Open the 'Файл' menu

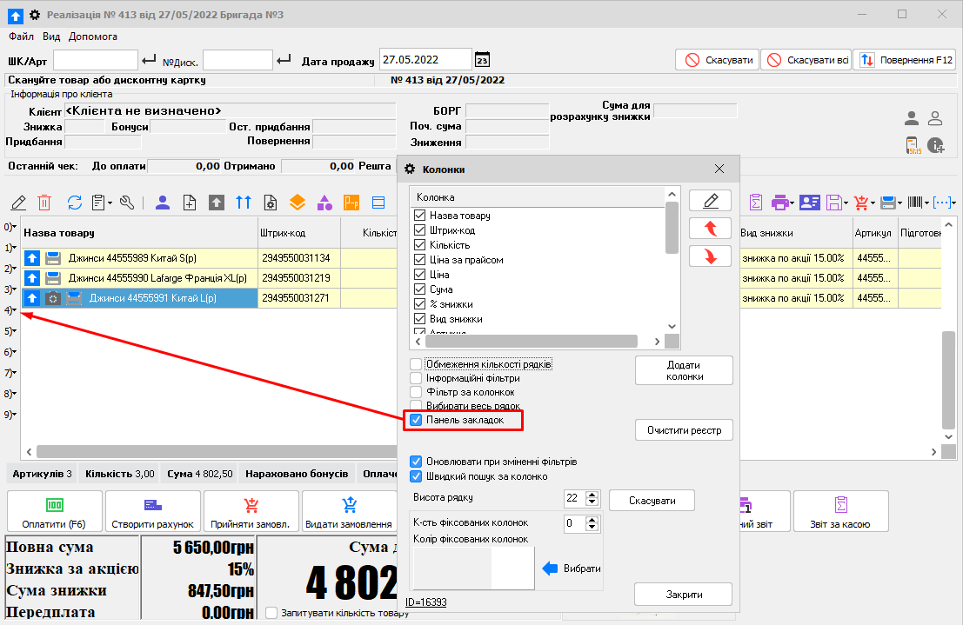(21, 37)
